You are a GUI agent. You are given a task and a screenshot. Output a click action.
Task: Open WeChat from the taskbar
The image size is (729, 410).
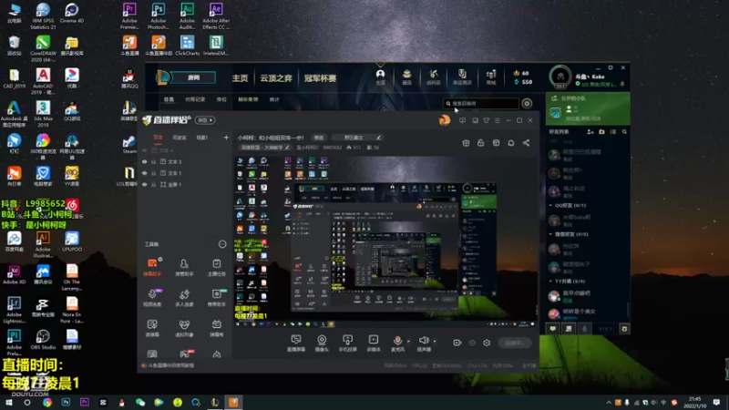[140, 402]
